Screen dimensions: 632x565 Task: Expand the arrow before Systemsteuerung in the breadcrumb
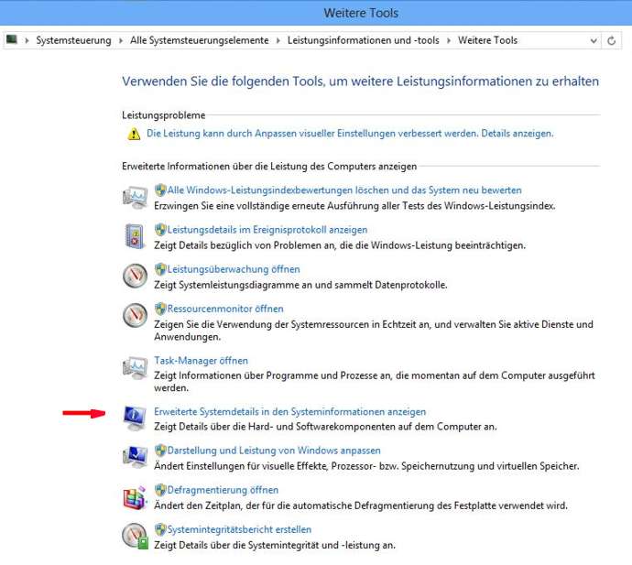pyautogui.click(x=27, y=40)
